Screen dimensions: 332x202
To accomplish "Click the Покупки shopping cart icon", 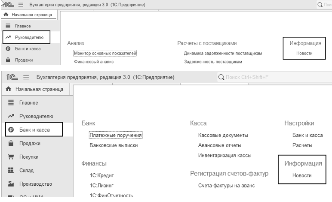I will [11, 157].
